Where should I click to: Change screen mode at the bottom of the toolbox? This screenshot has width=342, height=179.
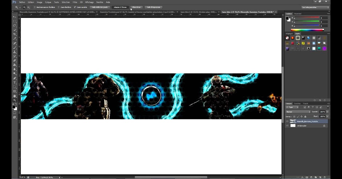15,117
